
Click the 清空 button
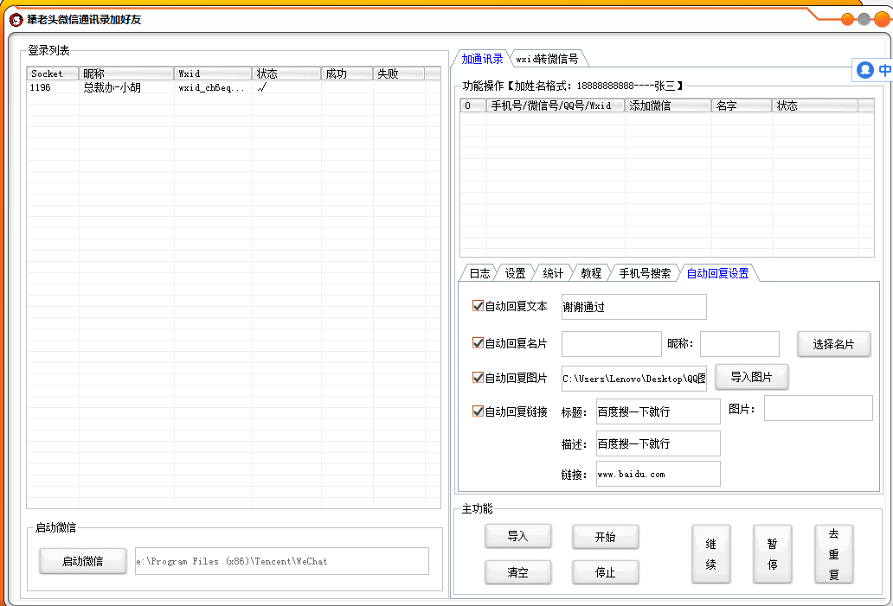click(517, 572)
